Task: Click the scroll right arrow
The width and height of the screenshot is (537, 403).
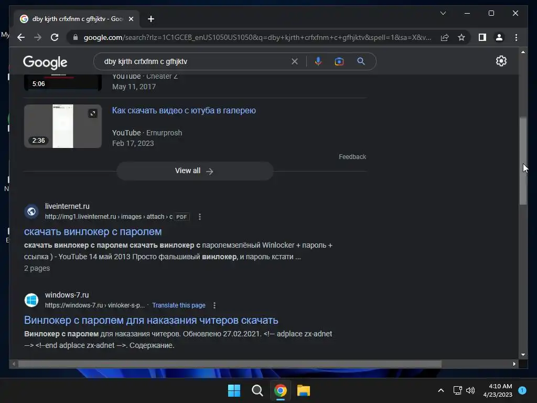Action: [x=514, y=364]
